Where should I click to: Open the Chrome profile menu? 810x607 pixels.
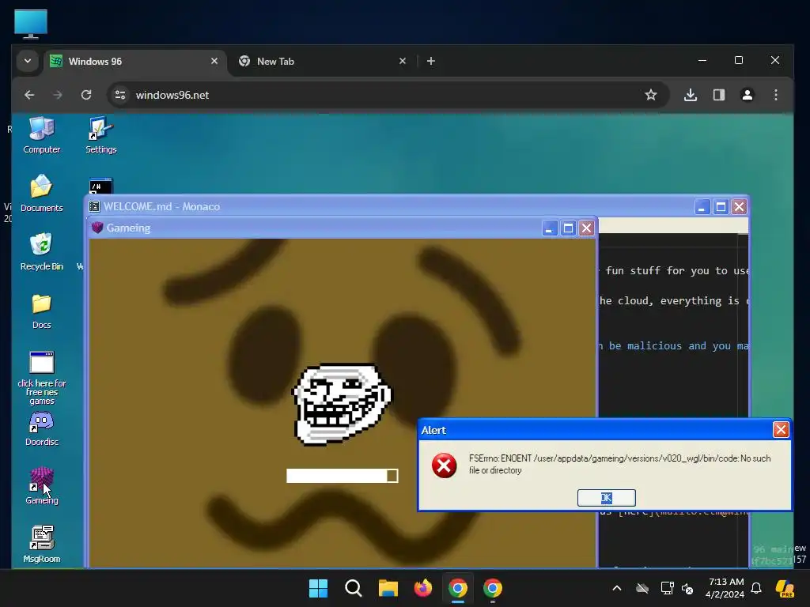click(x=748, y=95)
